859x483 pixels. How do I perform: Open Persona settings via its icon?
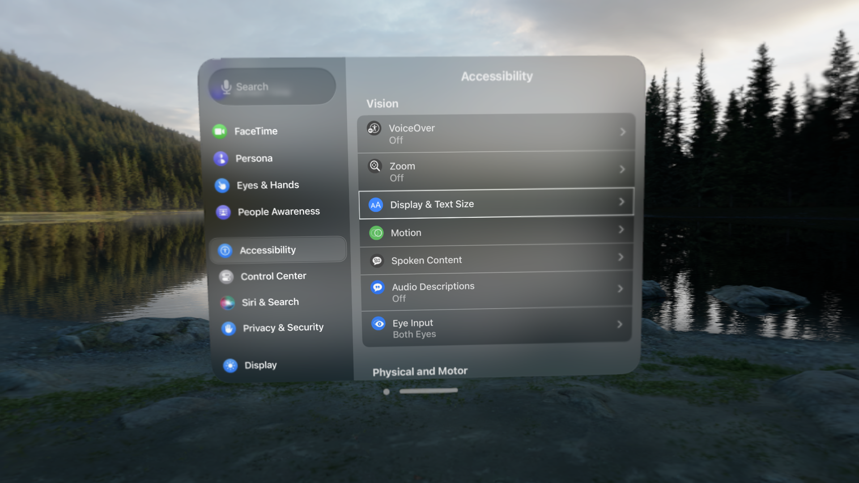point(221,158)
